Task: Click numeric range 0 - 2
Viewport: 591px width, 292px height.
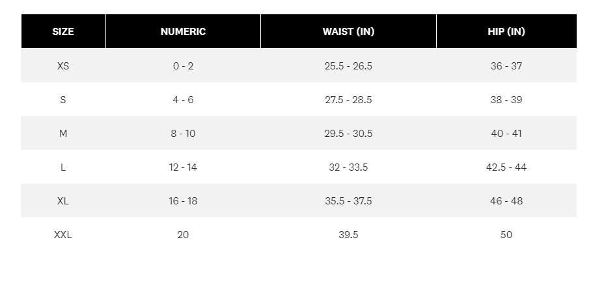Action: [x=183, y=66]
